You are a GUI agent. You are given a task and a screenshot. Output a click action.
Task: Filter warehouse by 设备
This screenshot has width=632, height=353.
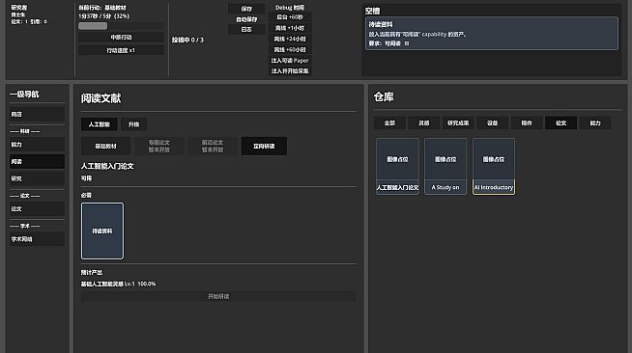point(492,123)
